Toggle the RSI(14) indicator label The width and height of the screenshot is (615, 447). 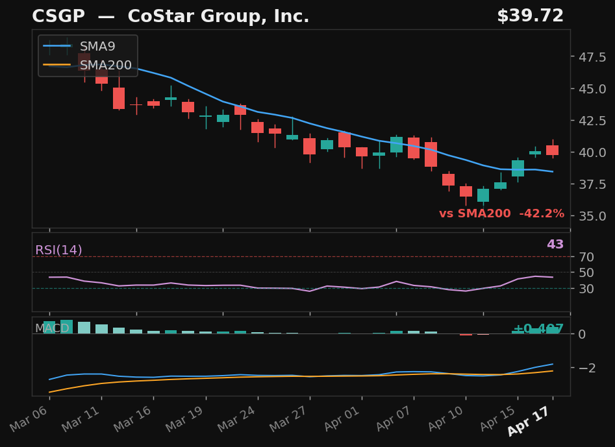(x=59, y=249)
